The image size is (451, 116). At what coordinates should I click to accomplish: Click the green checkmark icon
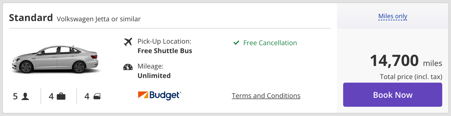(x=236, y=43)
